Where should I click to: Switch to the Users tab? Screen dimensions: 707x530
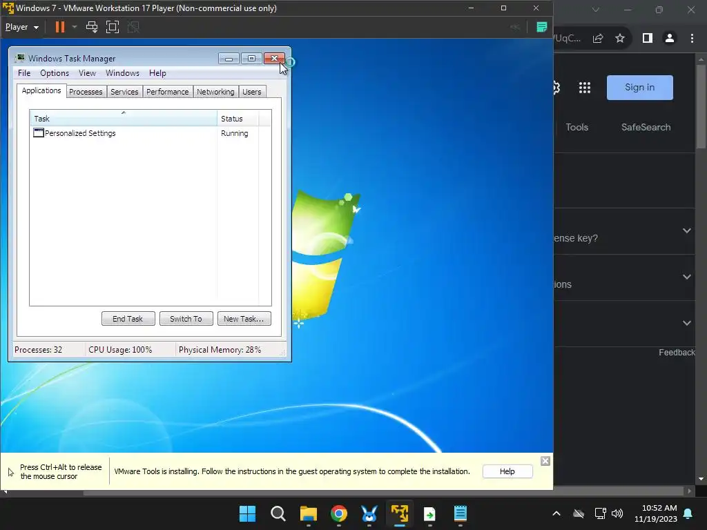(251, 92)
